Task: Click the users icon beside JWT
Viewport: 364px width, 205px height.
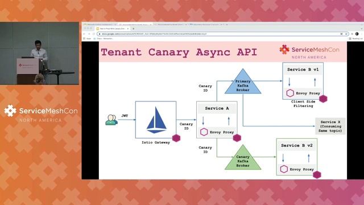Action: 111,120
